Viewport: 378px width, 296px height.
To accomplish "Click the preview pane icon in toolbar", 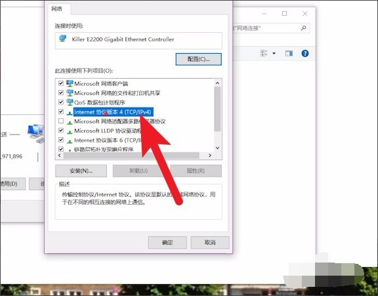I will (289, 53).
